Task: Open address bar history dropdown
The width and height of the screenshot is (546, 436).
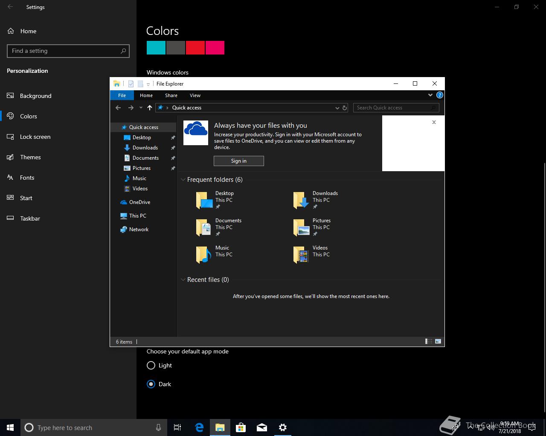Action: coord(337,108)
